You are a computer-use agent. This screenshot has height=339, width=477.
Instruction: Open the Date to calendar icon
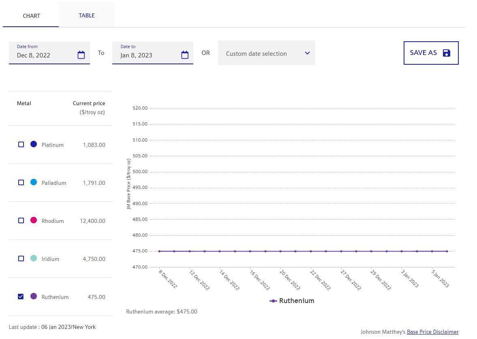[185, 55]
